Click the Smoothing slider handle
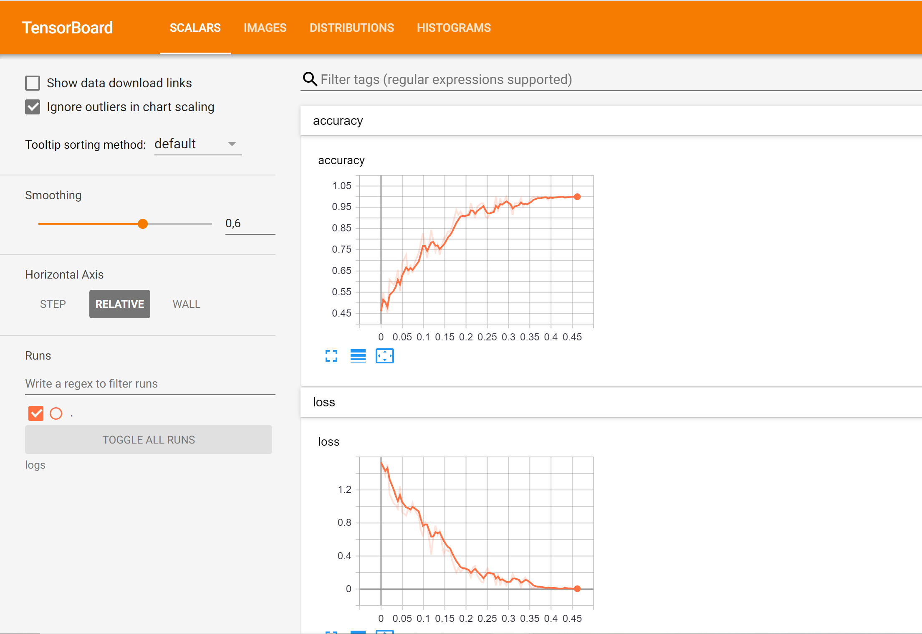Screen dimensions: 922x634 click(x=143, y=224)
